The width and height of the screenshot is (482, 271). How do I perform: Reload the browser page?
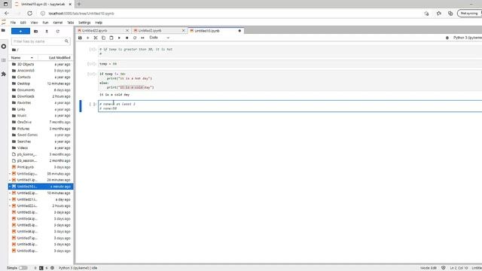pos(29,14)
